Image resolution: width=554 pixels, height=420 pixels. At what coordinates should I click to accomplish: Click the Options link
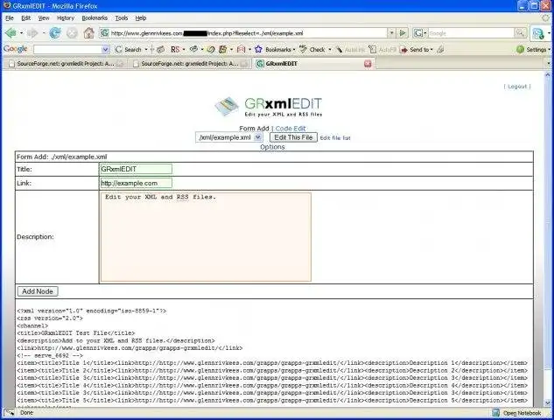(x=272, y=147)
